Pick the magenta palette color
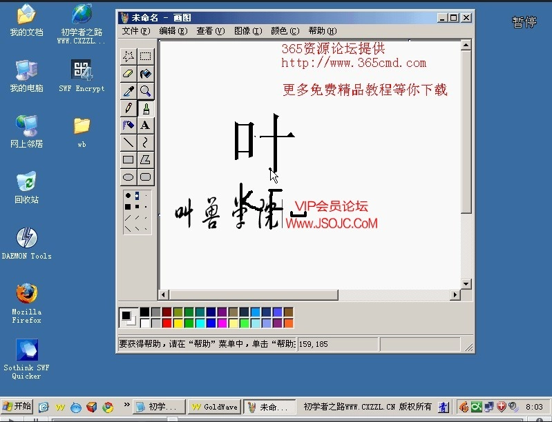The image size is (552, 422). 222,323
